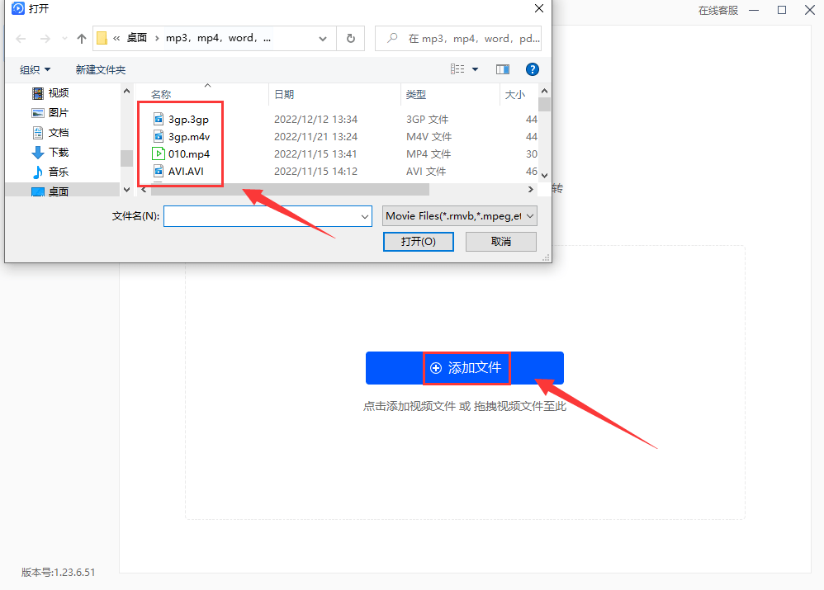Expand the Movie Files type filter dropdown

click(460, 216)
